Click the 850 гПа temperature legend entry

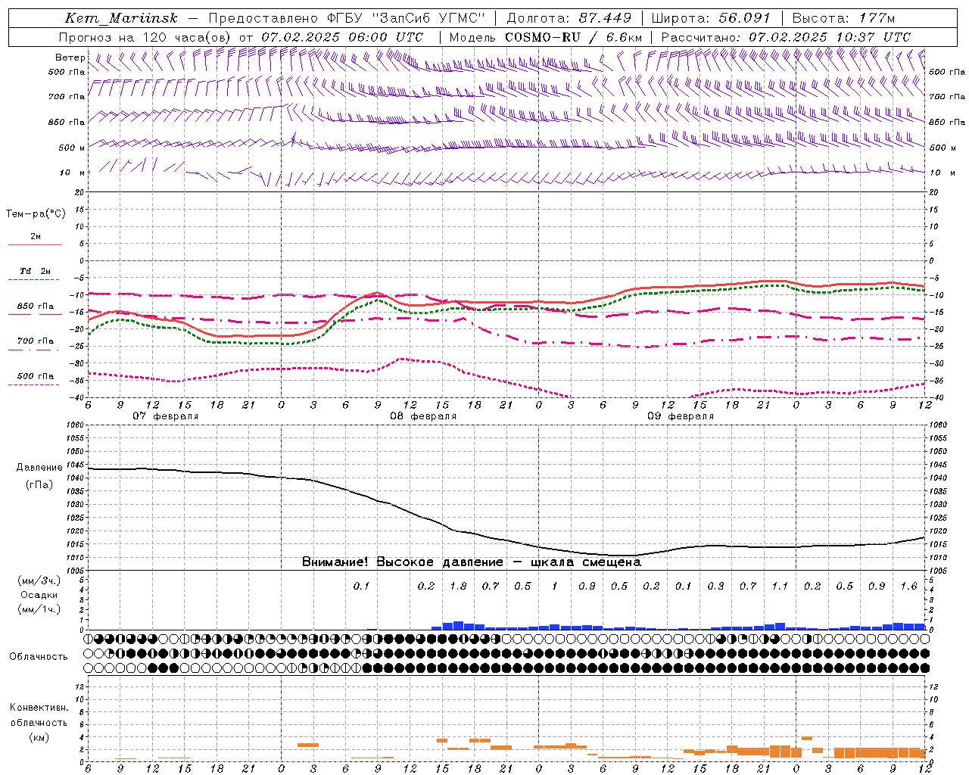pyautogui.click(x=36, y=307)
